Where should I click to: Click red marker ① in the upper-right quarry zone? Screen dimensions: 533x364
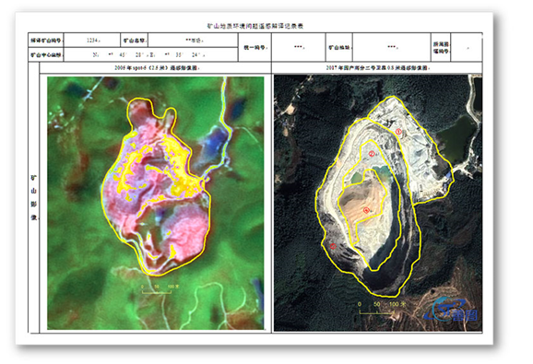(x=398, y=132)
